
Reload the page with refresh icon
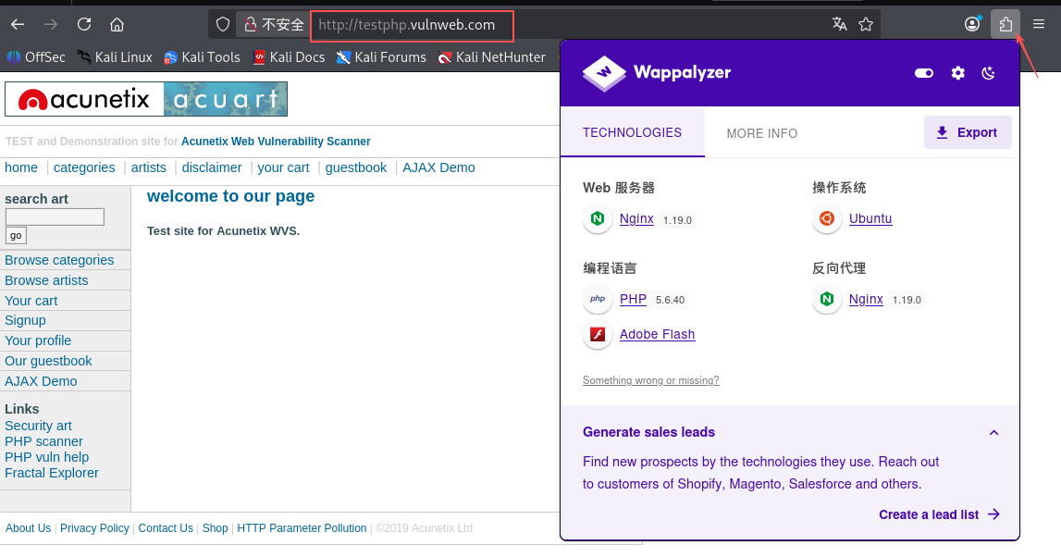tap(84, 24)
